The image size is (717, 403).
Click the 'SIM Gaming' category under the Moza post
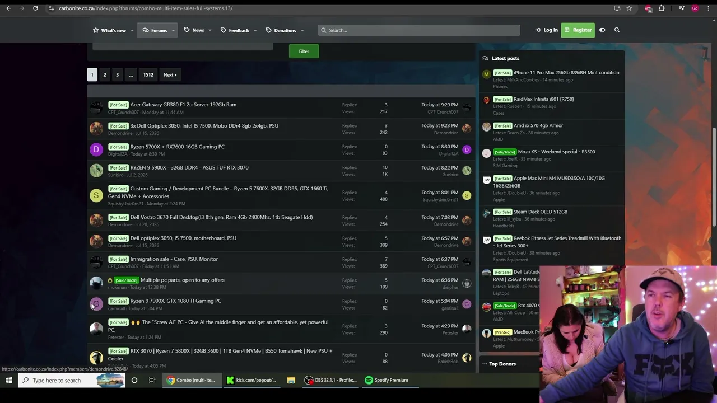click(505, 166)
